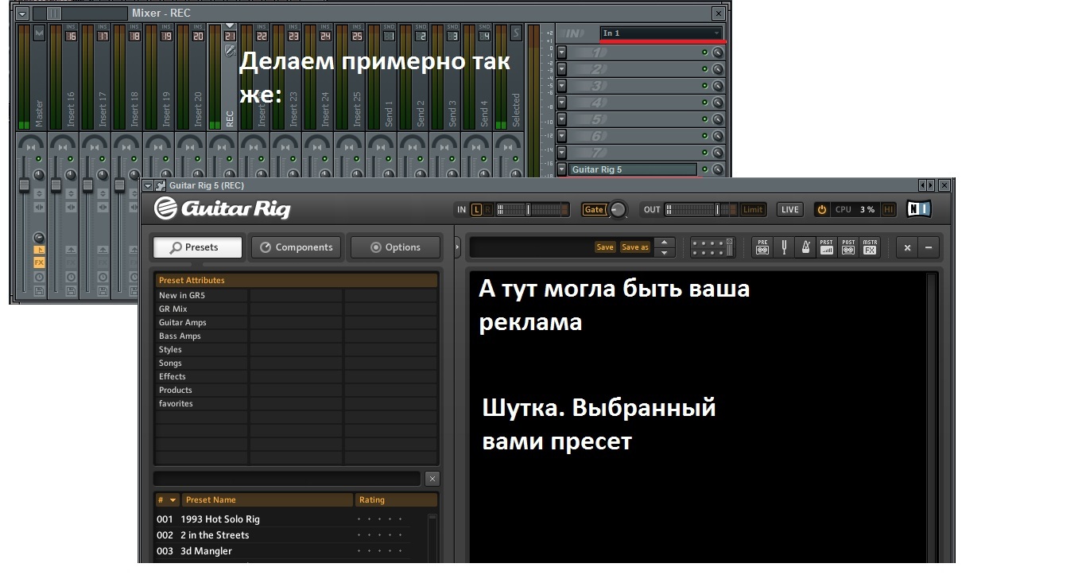
Task: Sort presets by the Preset Name column
Action: click(268, 500)
